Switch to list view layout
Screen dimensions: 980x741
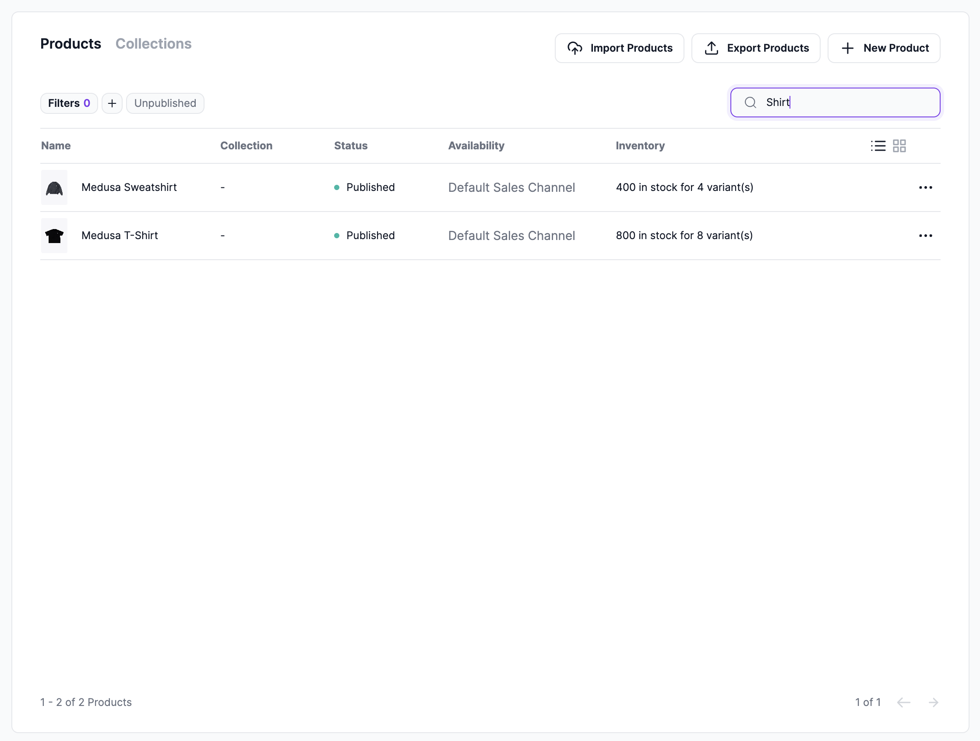pyautogui.click(x=878, y=146)
